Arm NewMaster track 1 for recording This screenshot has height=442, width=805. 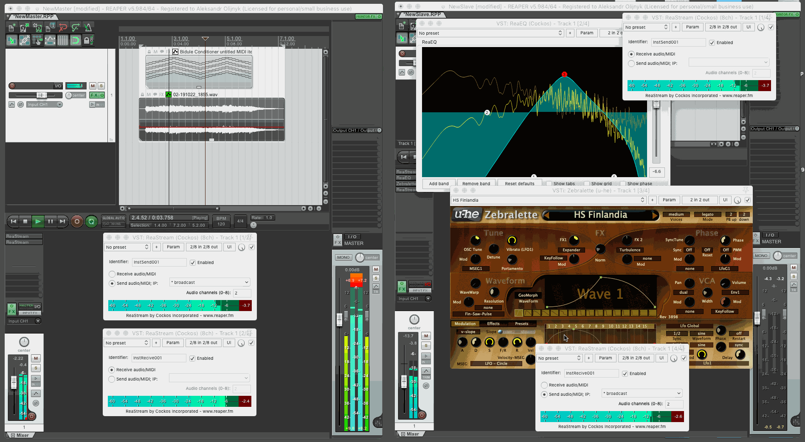coord(12,86)
